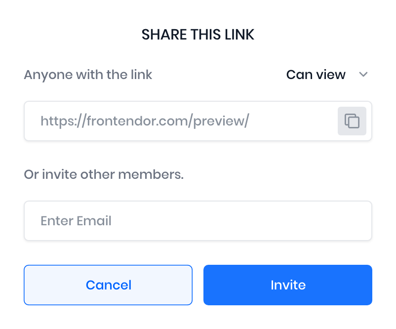The height and width of the screenshot is (329, 396).
Task: Click the copy link icon
Action: pyautogui.click(x=352, y=121)
